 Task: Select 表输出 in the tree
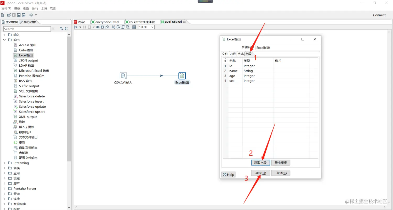24,153
